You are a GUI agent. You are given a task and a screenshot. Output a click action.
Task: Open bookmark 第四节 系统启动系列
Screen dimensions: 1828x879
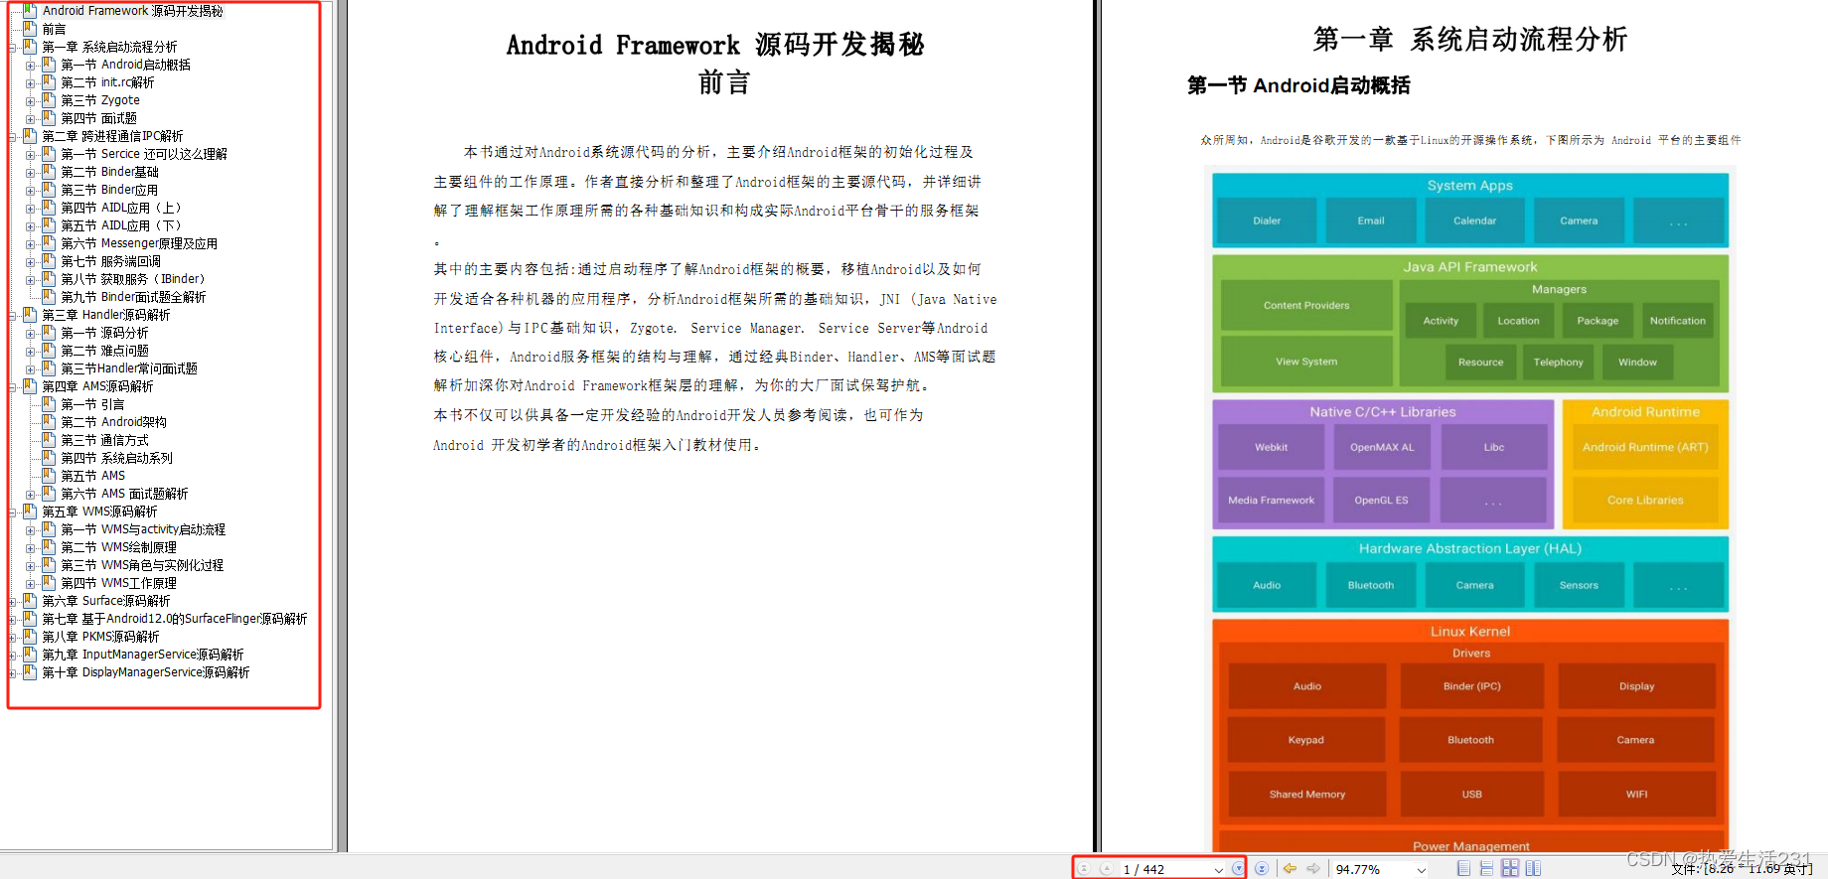click(116, 458)
